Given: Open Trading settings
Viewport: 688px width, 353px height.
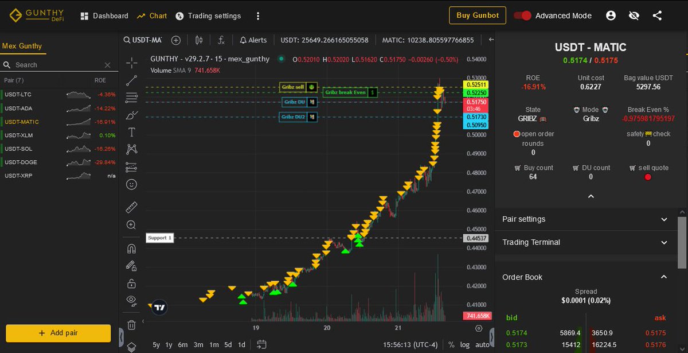Looking at the screenshot, I should click(209, 16).
